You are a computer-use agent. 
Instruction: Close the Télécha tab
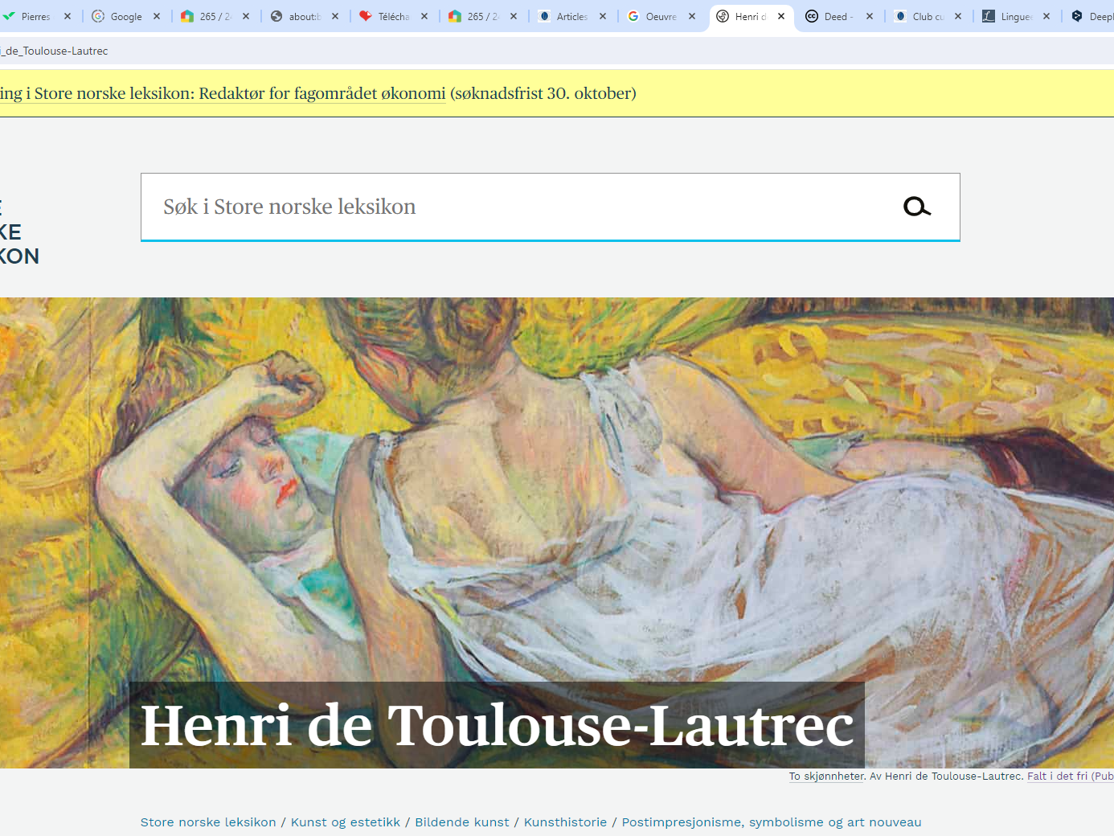coord(424,16)
